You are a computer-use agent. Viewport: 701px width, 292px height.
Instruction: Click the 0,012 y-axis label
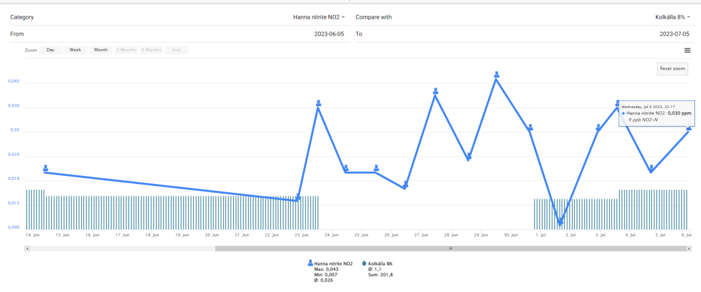pos(13,203)
